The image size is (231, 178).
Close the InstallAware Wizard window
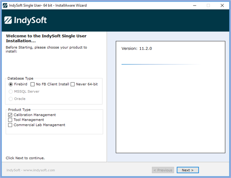click(x=222, y=5)
